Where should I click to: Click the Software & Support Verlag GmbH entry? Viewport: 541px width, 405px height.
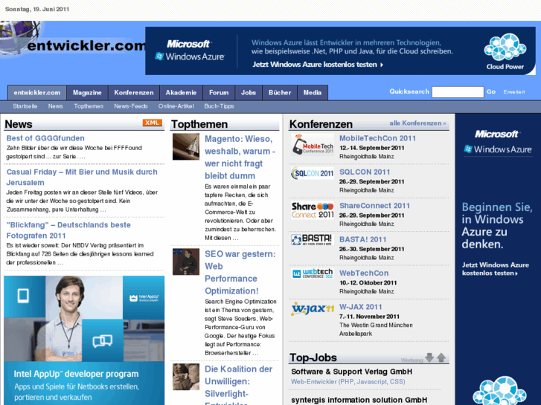351,372
